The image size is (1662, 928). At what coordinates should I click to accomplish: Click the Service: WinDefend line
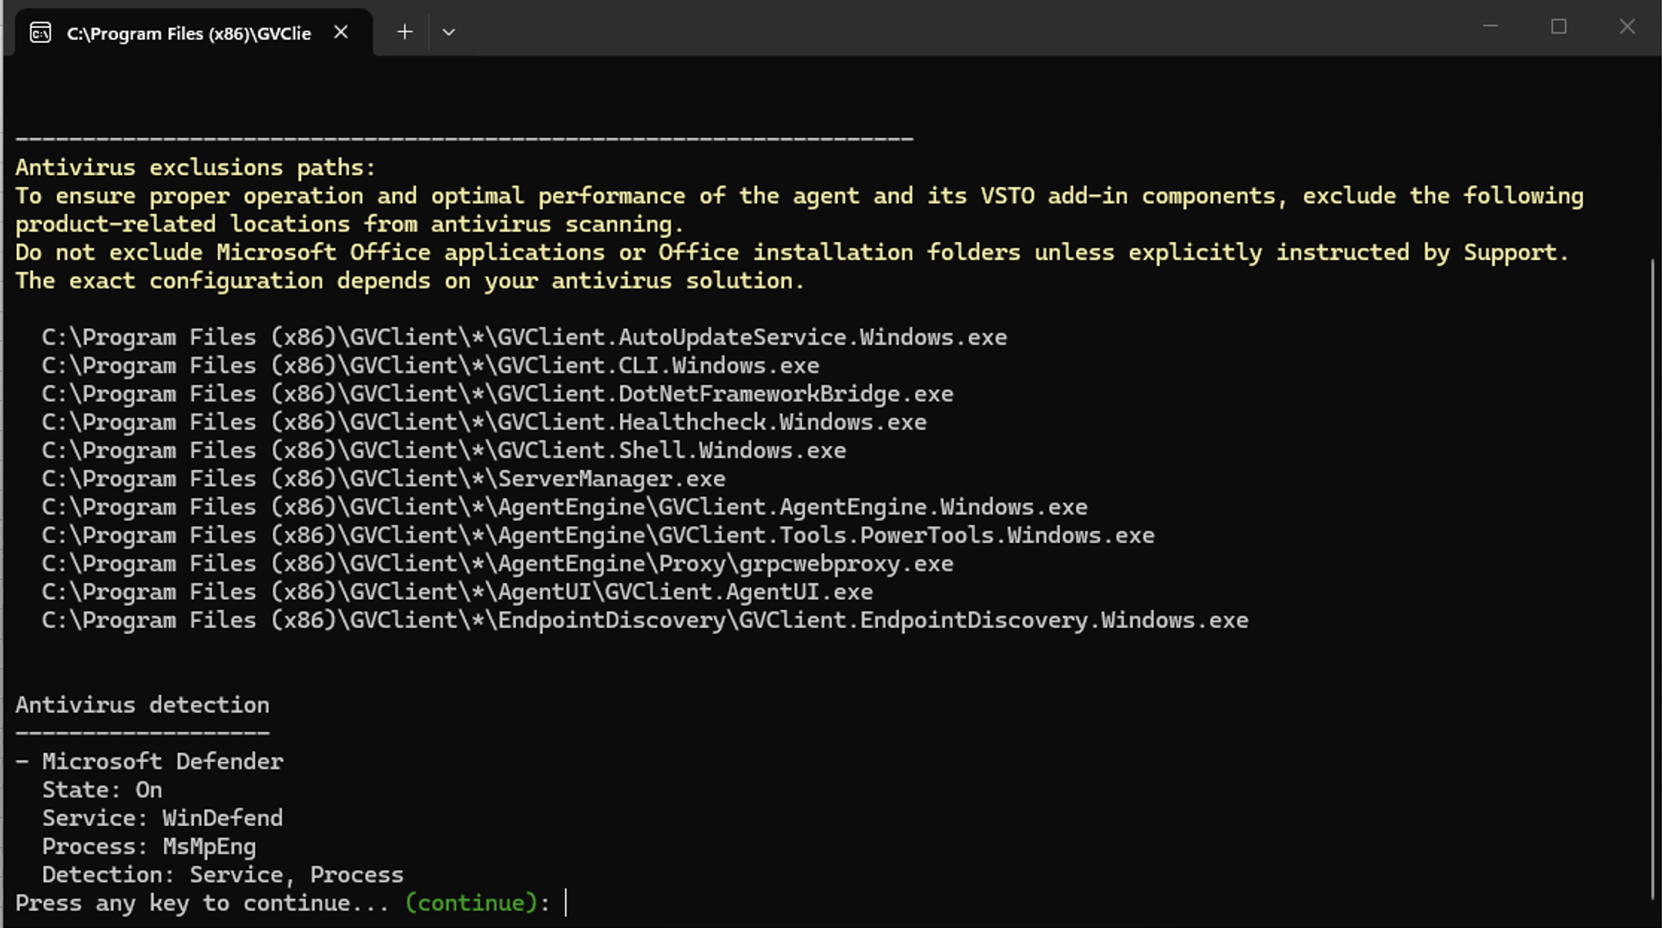[x=162, y=818]
